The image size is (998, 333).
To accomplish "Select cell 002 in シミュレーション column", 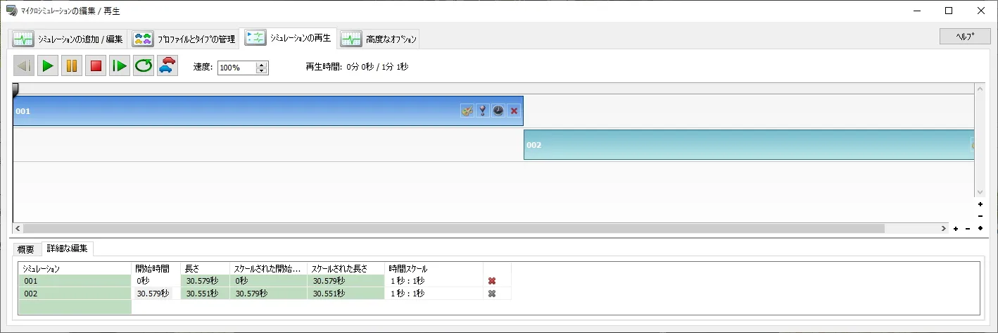I will 75,294.
